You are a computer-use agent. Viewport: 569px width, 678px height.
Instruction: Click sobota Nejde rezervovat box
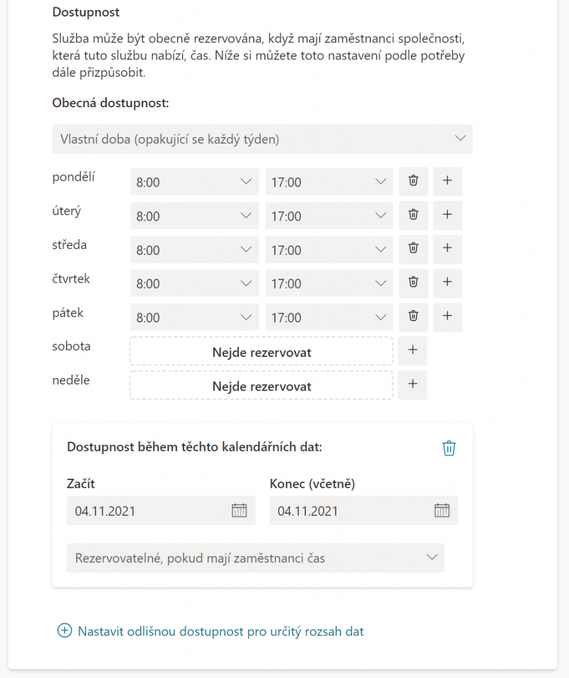pyautogui.click(x=262, y=352)
